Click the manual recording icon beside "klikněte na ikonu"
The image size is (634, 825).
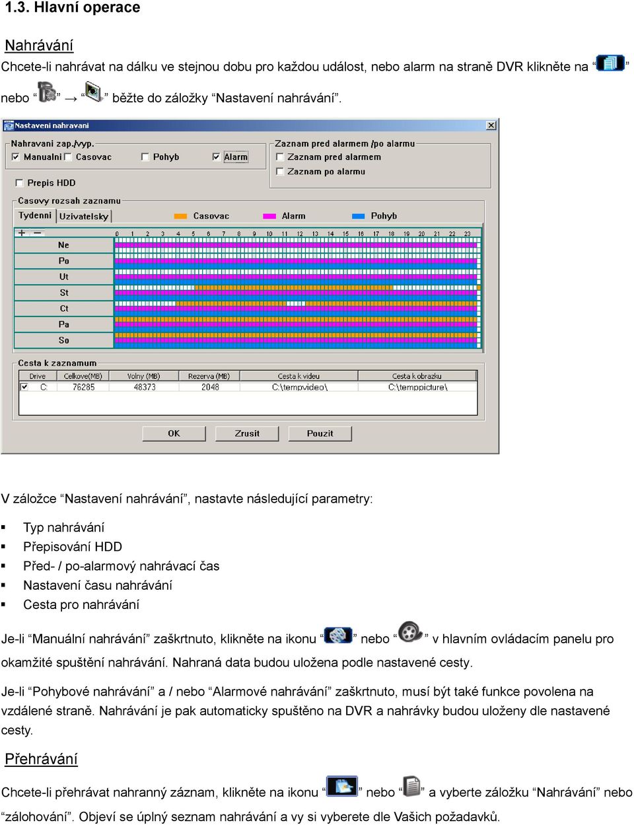click(x=338, y=635)
